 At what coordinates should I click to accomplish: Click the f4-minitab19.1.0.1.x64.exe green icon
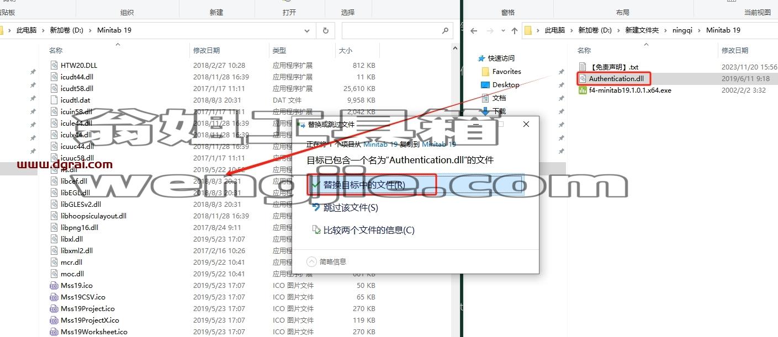point(583,90)
